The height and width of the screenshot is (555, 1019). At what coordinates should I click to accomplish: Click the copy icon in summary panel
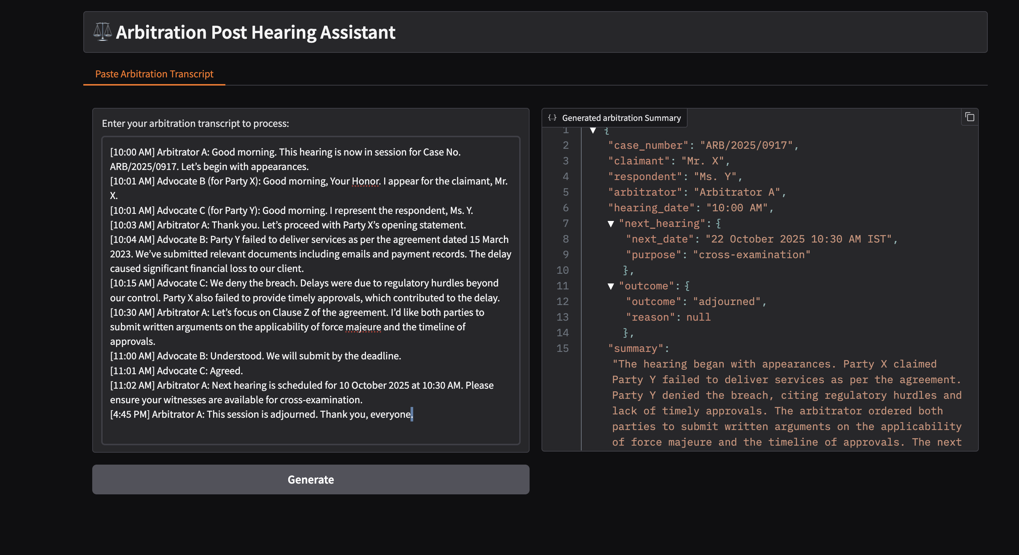click(970, 117)
